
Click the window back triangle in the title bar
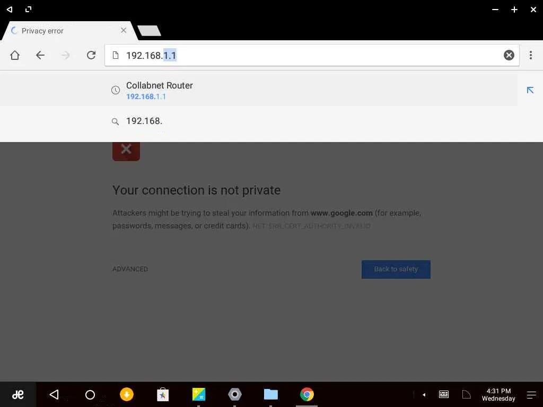[x=10, y=10]
